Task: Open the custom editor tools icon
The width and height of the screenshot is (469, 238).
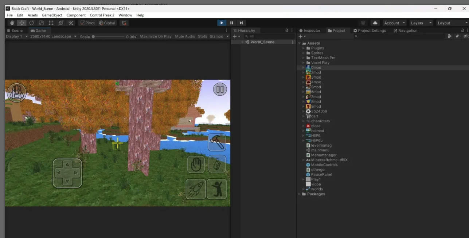Action: click(71, 23)
